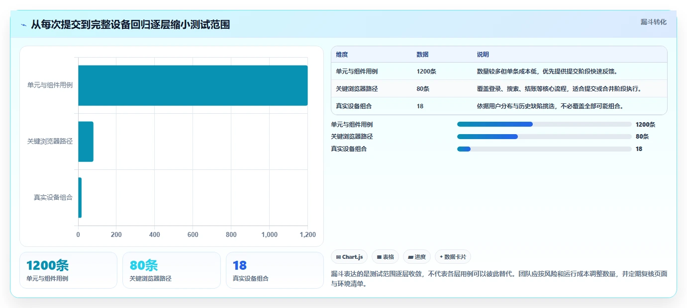Click the 真实设备组合 y-axis label
The image size is (687, 308).
tap(53, 198)
